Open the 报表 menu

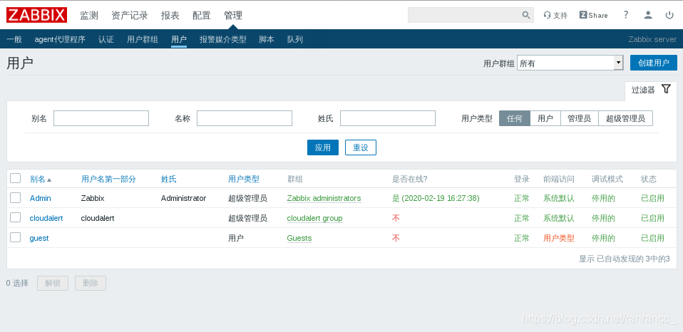[x=170, y=16]
